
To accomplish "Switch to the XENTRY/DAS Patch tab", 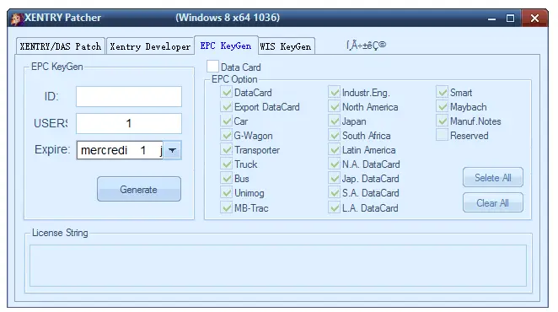I will (x=61, y=46).
